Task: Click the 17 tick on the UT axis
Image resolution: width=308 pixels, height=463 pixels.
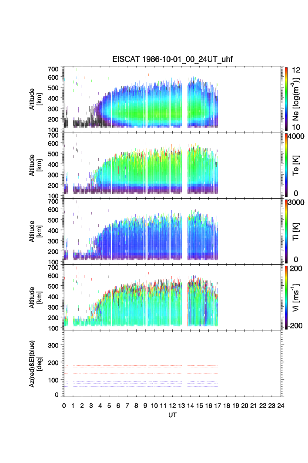Action: 218,406
